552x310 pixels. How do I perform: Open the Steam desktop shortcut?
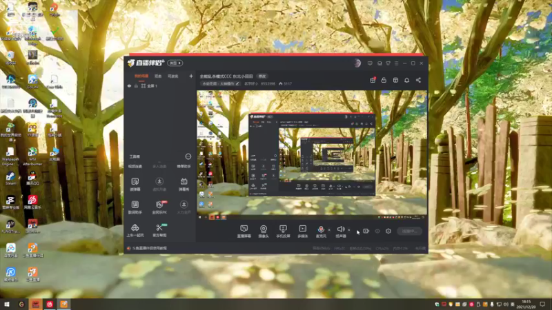[10, 178]
